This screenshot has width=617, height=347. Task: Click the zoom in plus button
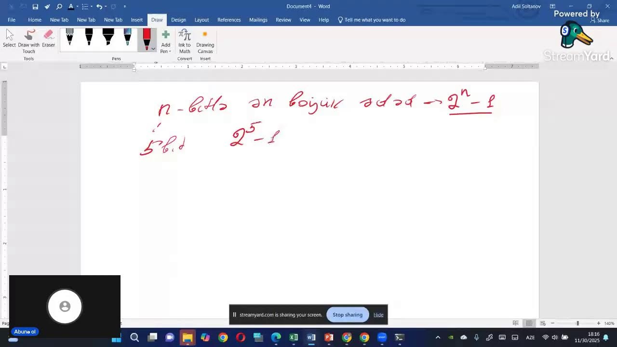tap(599, 323)
